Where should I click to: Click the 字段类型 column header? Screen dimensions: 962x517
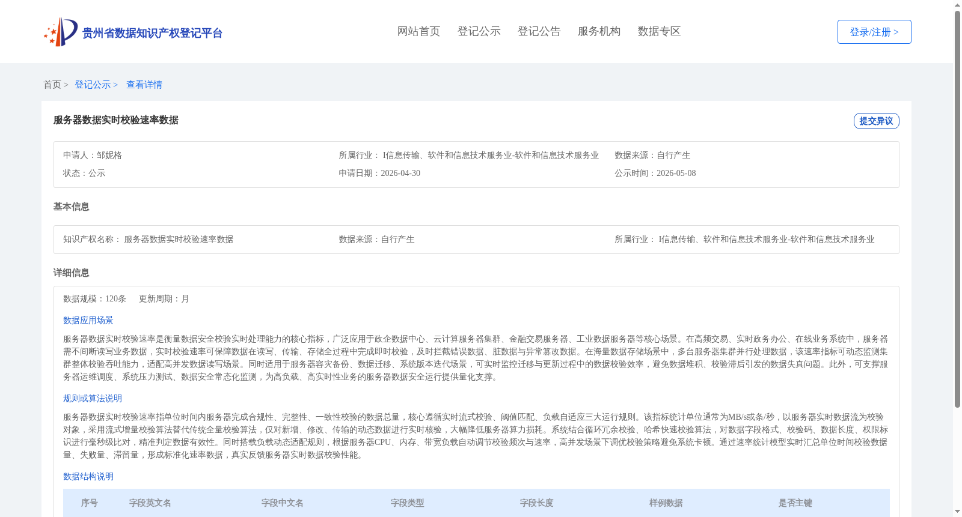(408, 503)
